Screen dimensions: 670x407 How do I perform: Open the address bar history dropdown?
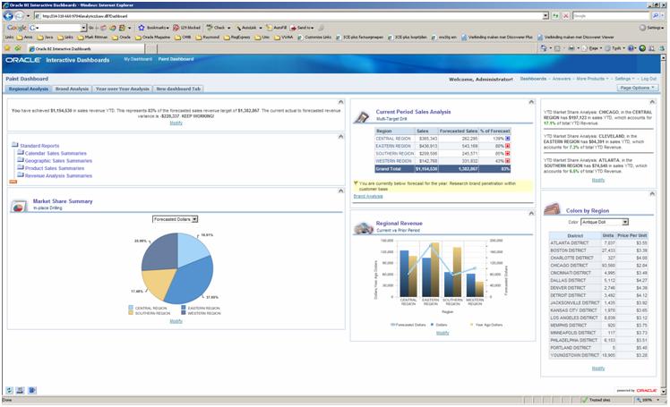tap(545, 16)
